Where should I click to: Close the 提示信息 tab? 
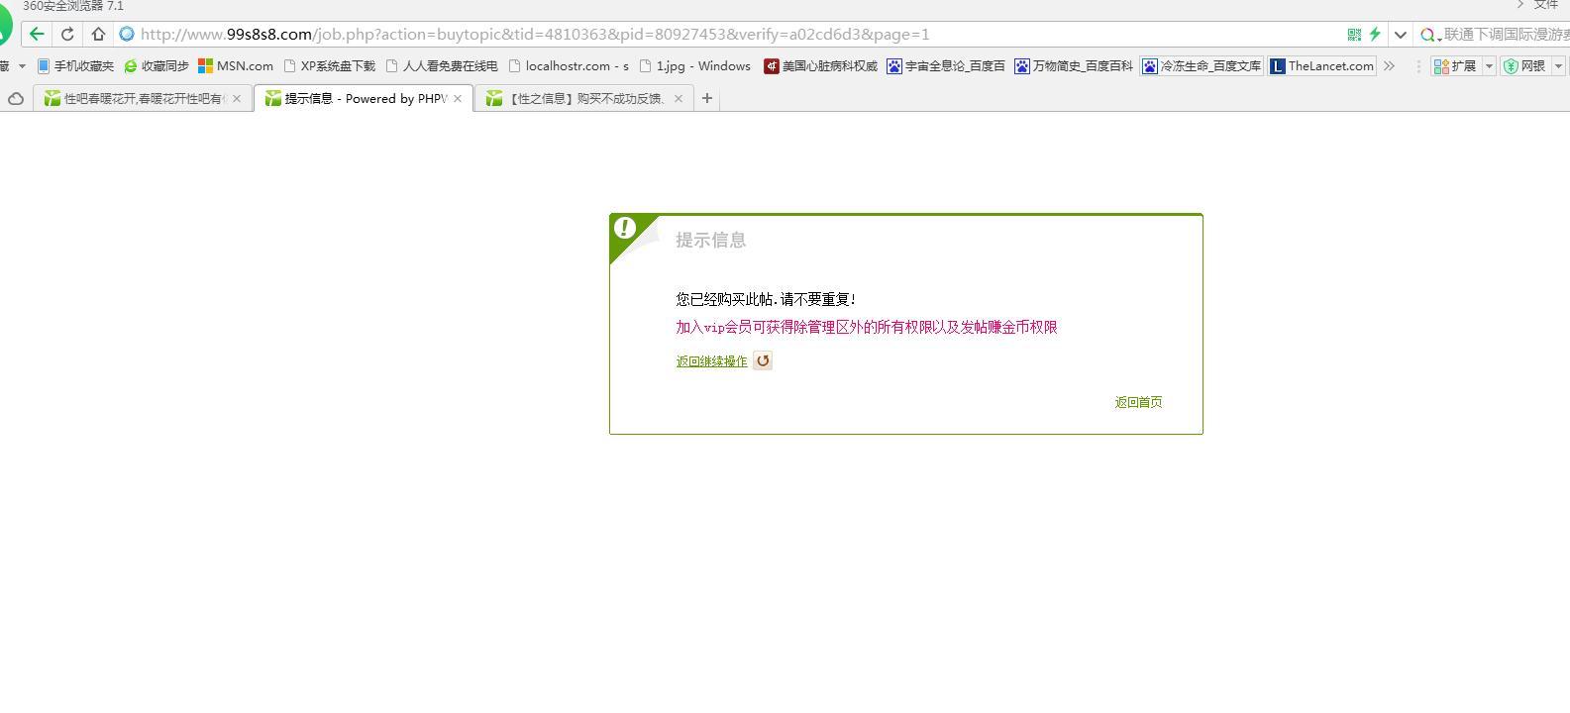458,98
